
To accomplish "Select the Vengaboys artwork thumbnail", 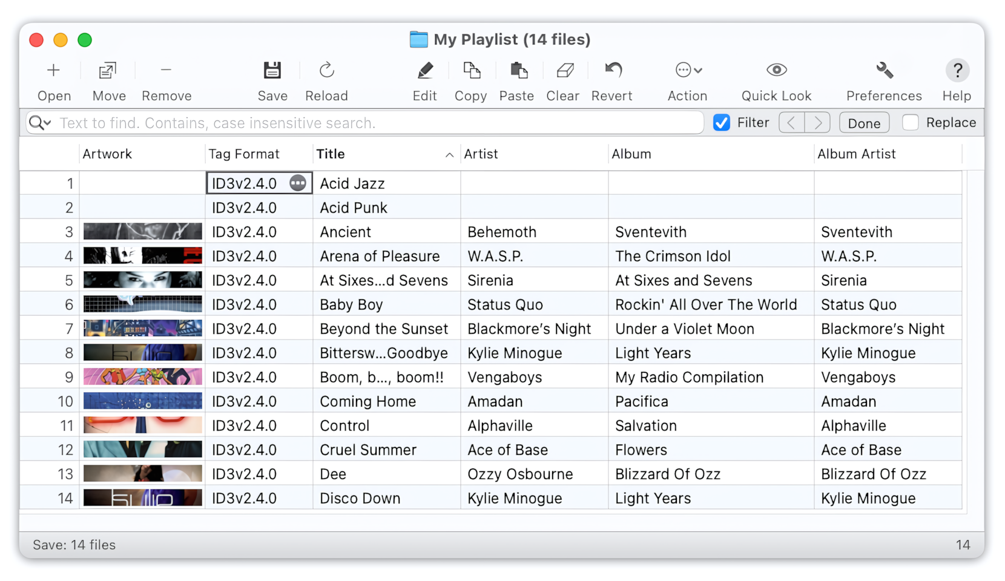I will coord(142,376).
